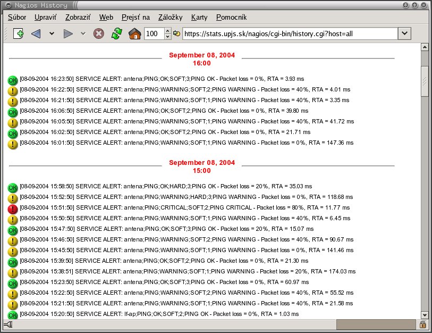Decrease zoom level with stepper down arrow
432x333 pixels.
pos(168,36)
